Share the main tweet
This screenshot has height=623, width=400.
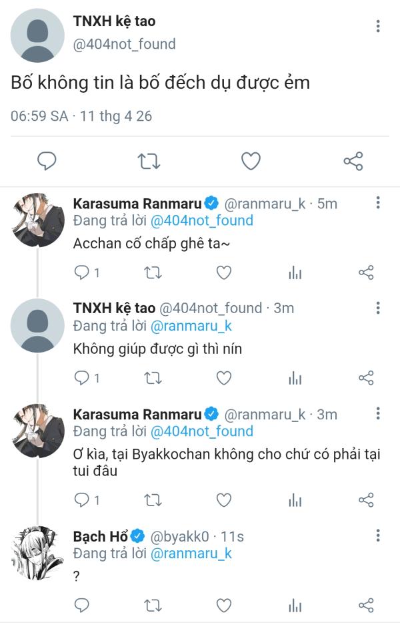pos(353,161)
